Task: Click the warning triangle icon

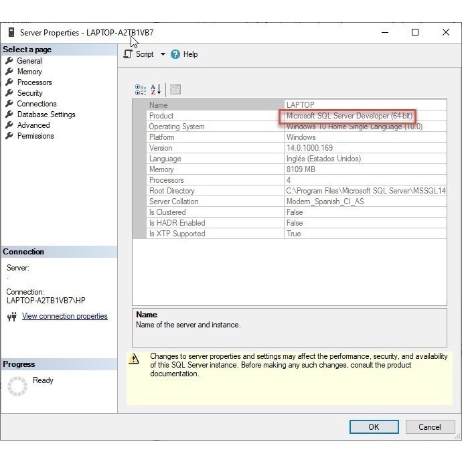Action: pyautogui.click(x=135, y=359)
